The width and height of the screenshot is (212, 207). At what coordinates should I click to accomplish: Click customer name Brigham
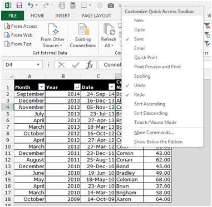[129, 193]
